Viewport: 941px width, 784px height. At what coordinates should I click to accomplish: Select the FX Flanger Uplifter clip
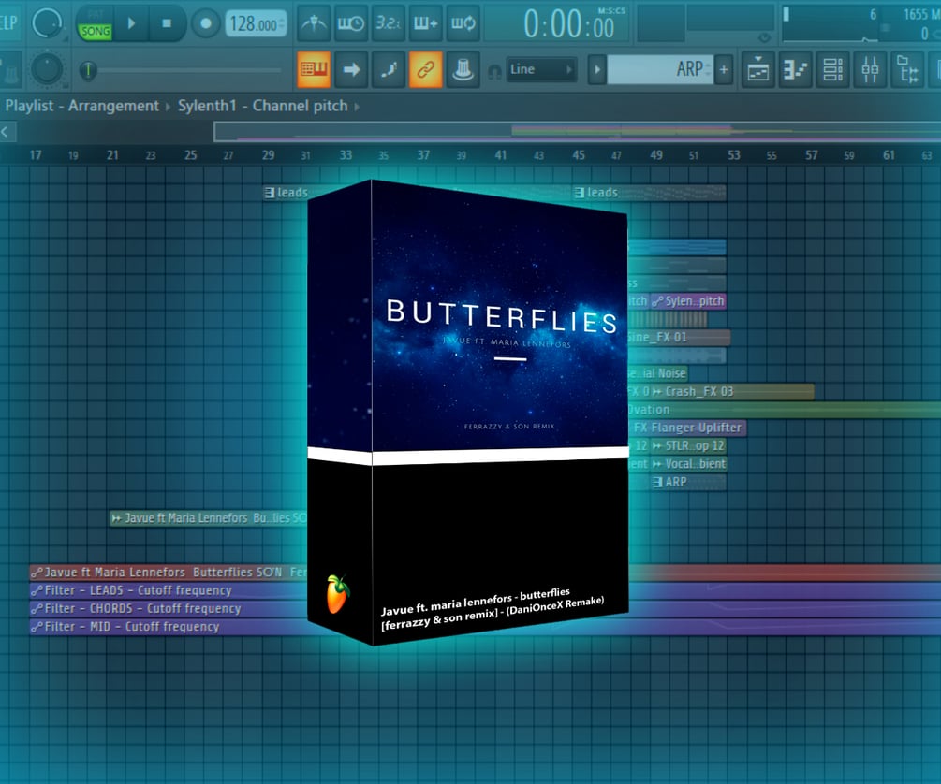point(689,428)
